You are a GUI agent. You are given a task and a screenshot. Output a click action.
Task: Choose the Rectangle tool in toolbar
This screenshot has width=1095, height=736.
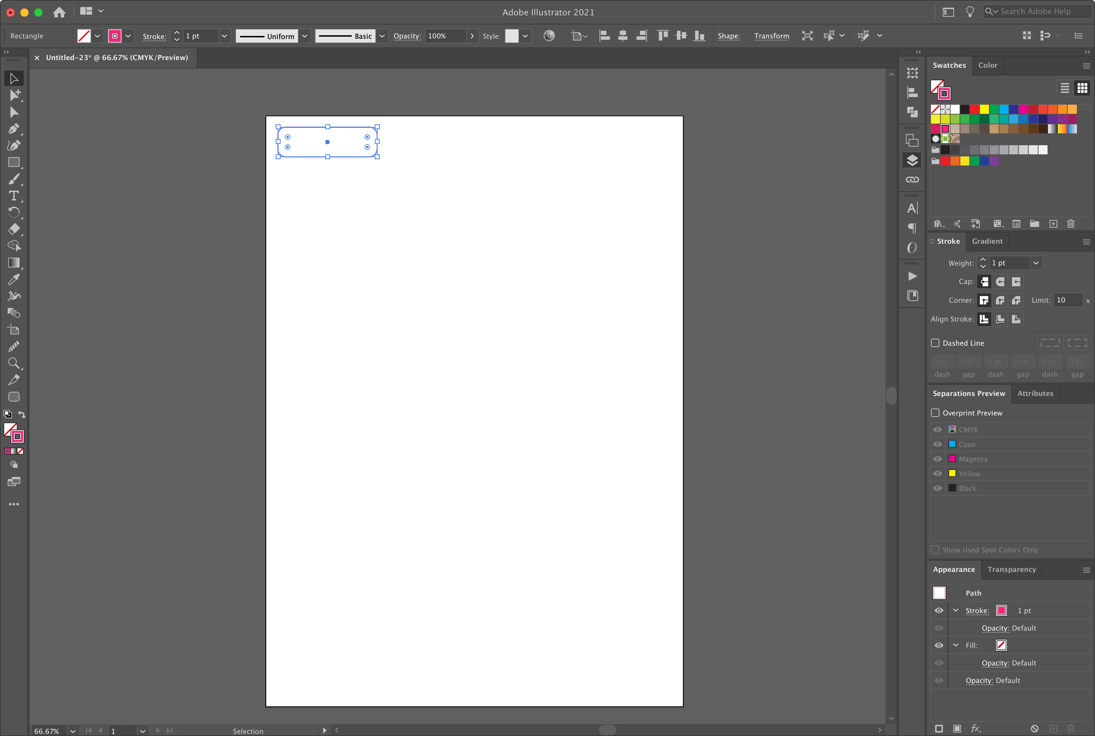(14, 162)
